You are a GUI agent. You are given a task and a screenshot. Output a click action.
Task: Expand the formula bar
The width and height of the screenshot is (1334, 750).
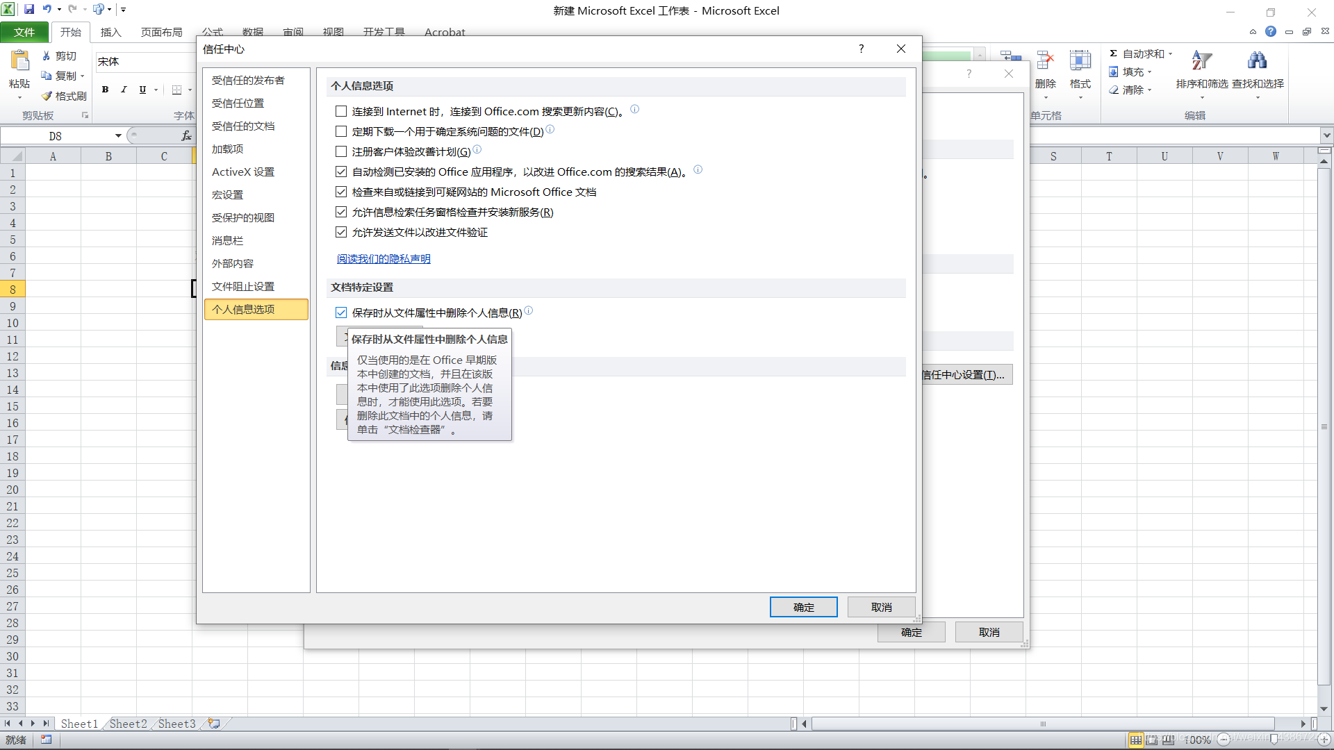point(1326,135)
